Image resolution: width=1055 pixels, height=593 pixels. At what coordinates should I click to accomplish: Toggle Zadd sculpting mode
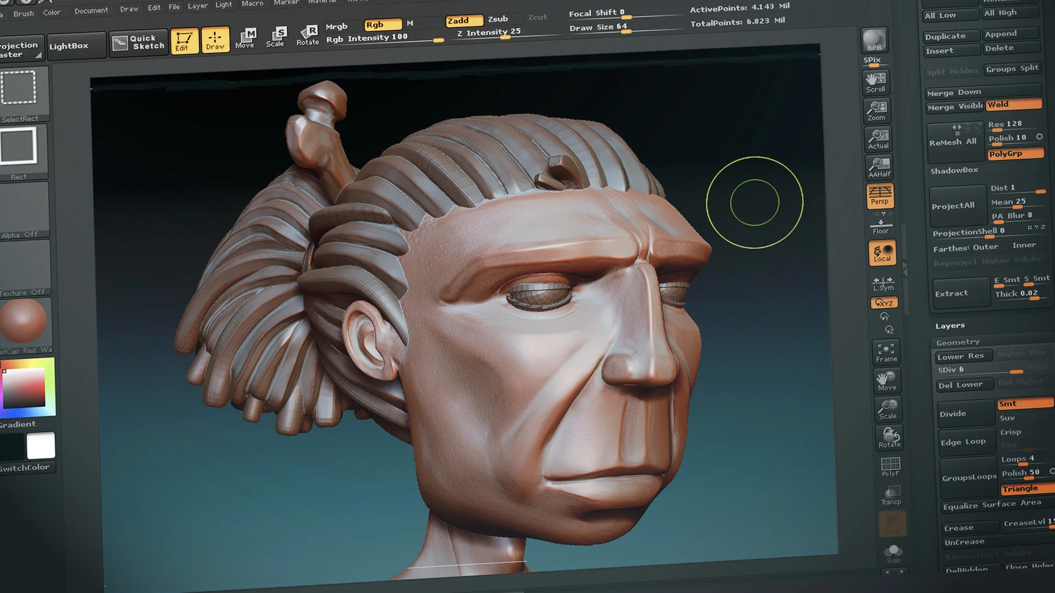click(x=463, y=20)
